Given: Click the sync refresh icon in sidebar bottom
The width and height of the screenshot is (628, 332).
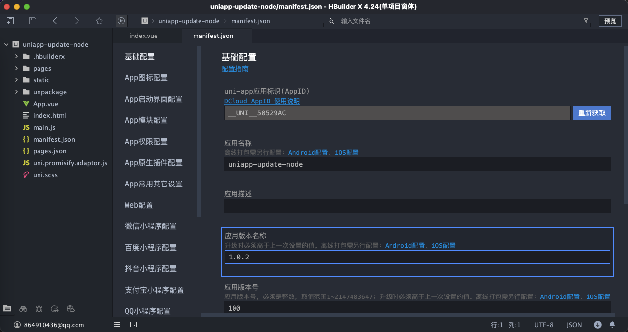Looking at the screenshot, I should 55,309.
